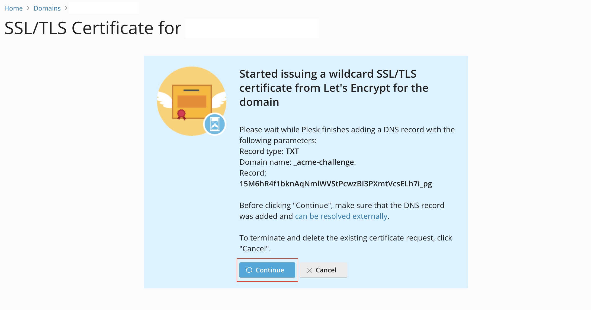Open the Domains breadcrumb link
591x310 pixels.
tap(47, 8)
